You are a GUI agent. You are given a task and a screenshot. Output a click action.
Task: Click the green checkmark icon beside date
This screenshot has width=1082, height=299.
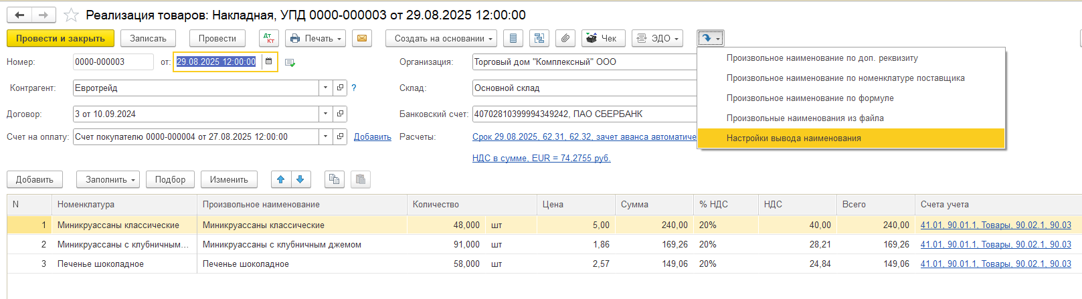pyautogui.click(x=290, y=62)
